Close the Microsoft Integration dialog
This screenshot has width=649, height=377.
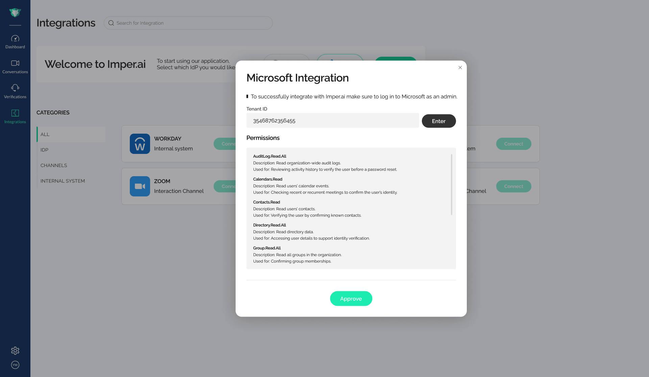460,68
